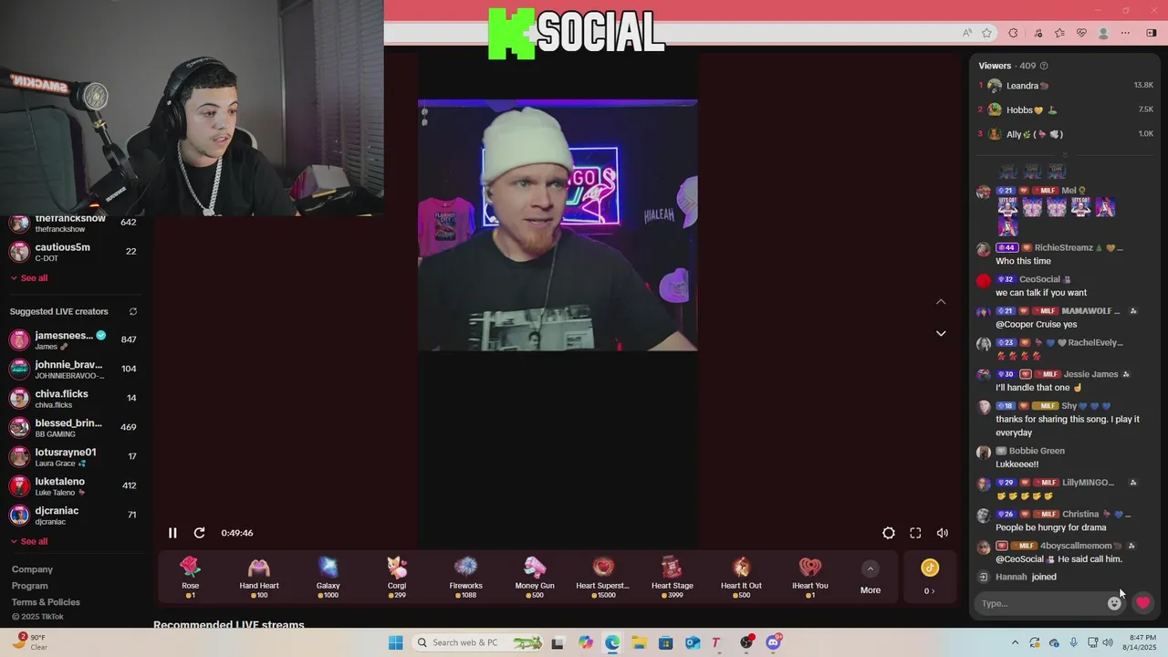Add page to favorites star icon
The height and width of the screenshot is (657, 1168).
tap(987, 33)
